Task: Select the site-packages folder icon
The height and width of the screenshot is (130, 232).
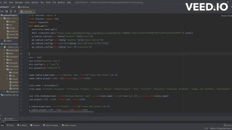Action: click(x=7, y=66)
